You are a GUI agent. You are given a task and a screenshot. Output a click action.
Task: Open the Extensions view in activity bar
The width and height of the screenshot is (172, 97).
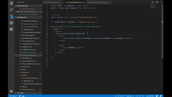[11, 29]
